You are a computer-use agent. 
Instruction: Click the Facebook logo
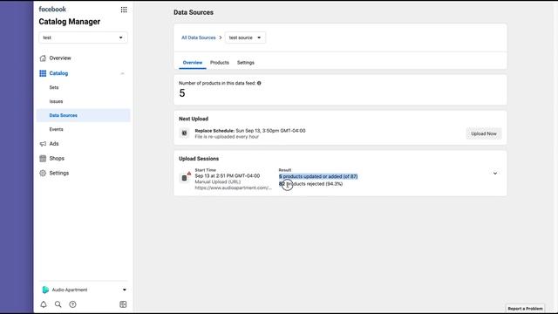tap(52, 10)
